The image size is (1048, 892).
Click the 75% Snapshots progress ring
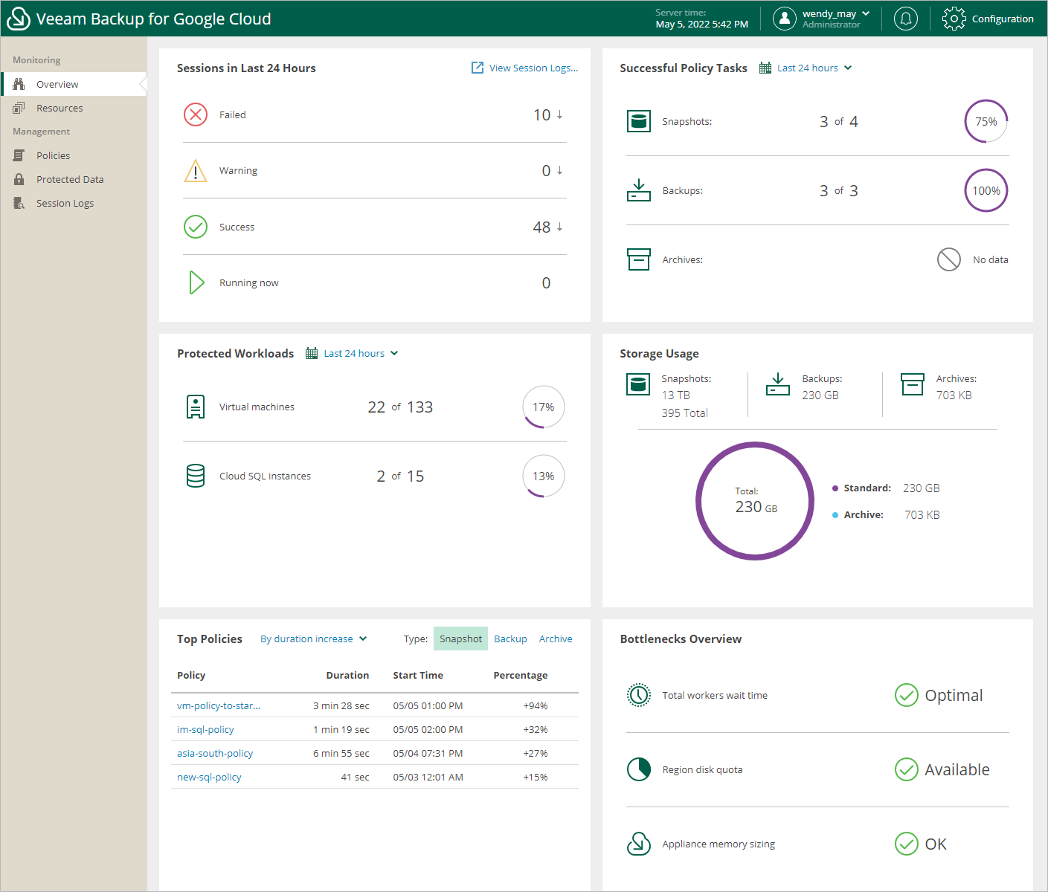click(986, 121)
